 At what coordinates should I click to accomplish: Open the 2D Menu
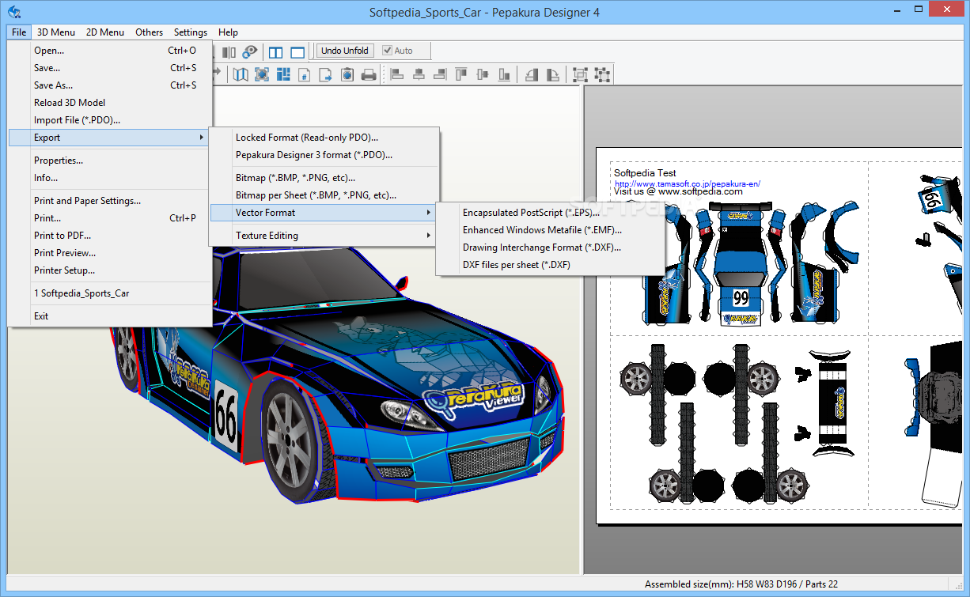(105, 32)
